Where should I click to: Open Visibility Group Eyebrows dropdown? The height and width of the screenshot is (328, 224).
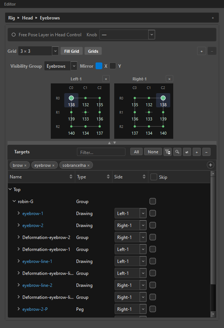[x=74, y=66]
